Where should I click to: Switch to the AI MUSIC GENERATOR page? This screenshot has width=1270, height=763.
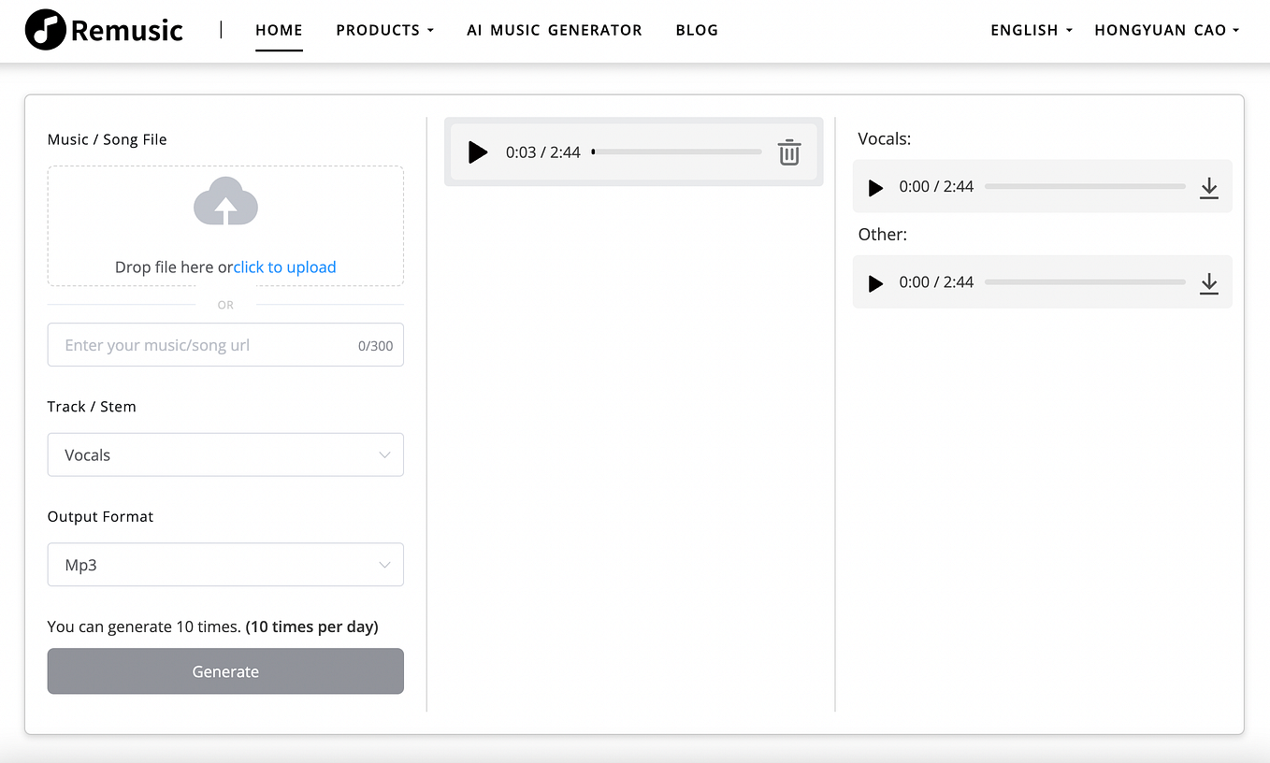click(x=554, y=29)
